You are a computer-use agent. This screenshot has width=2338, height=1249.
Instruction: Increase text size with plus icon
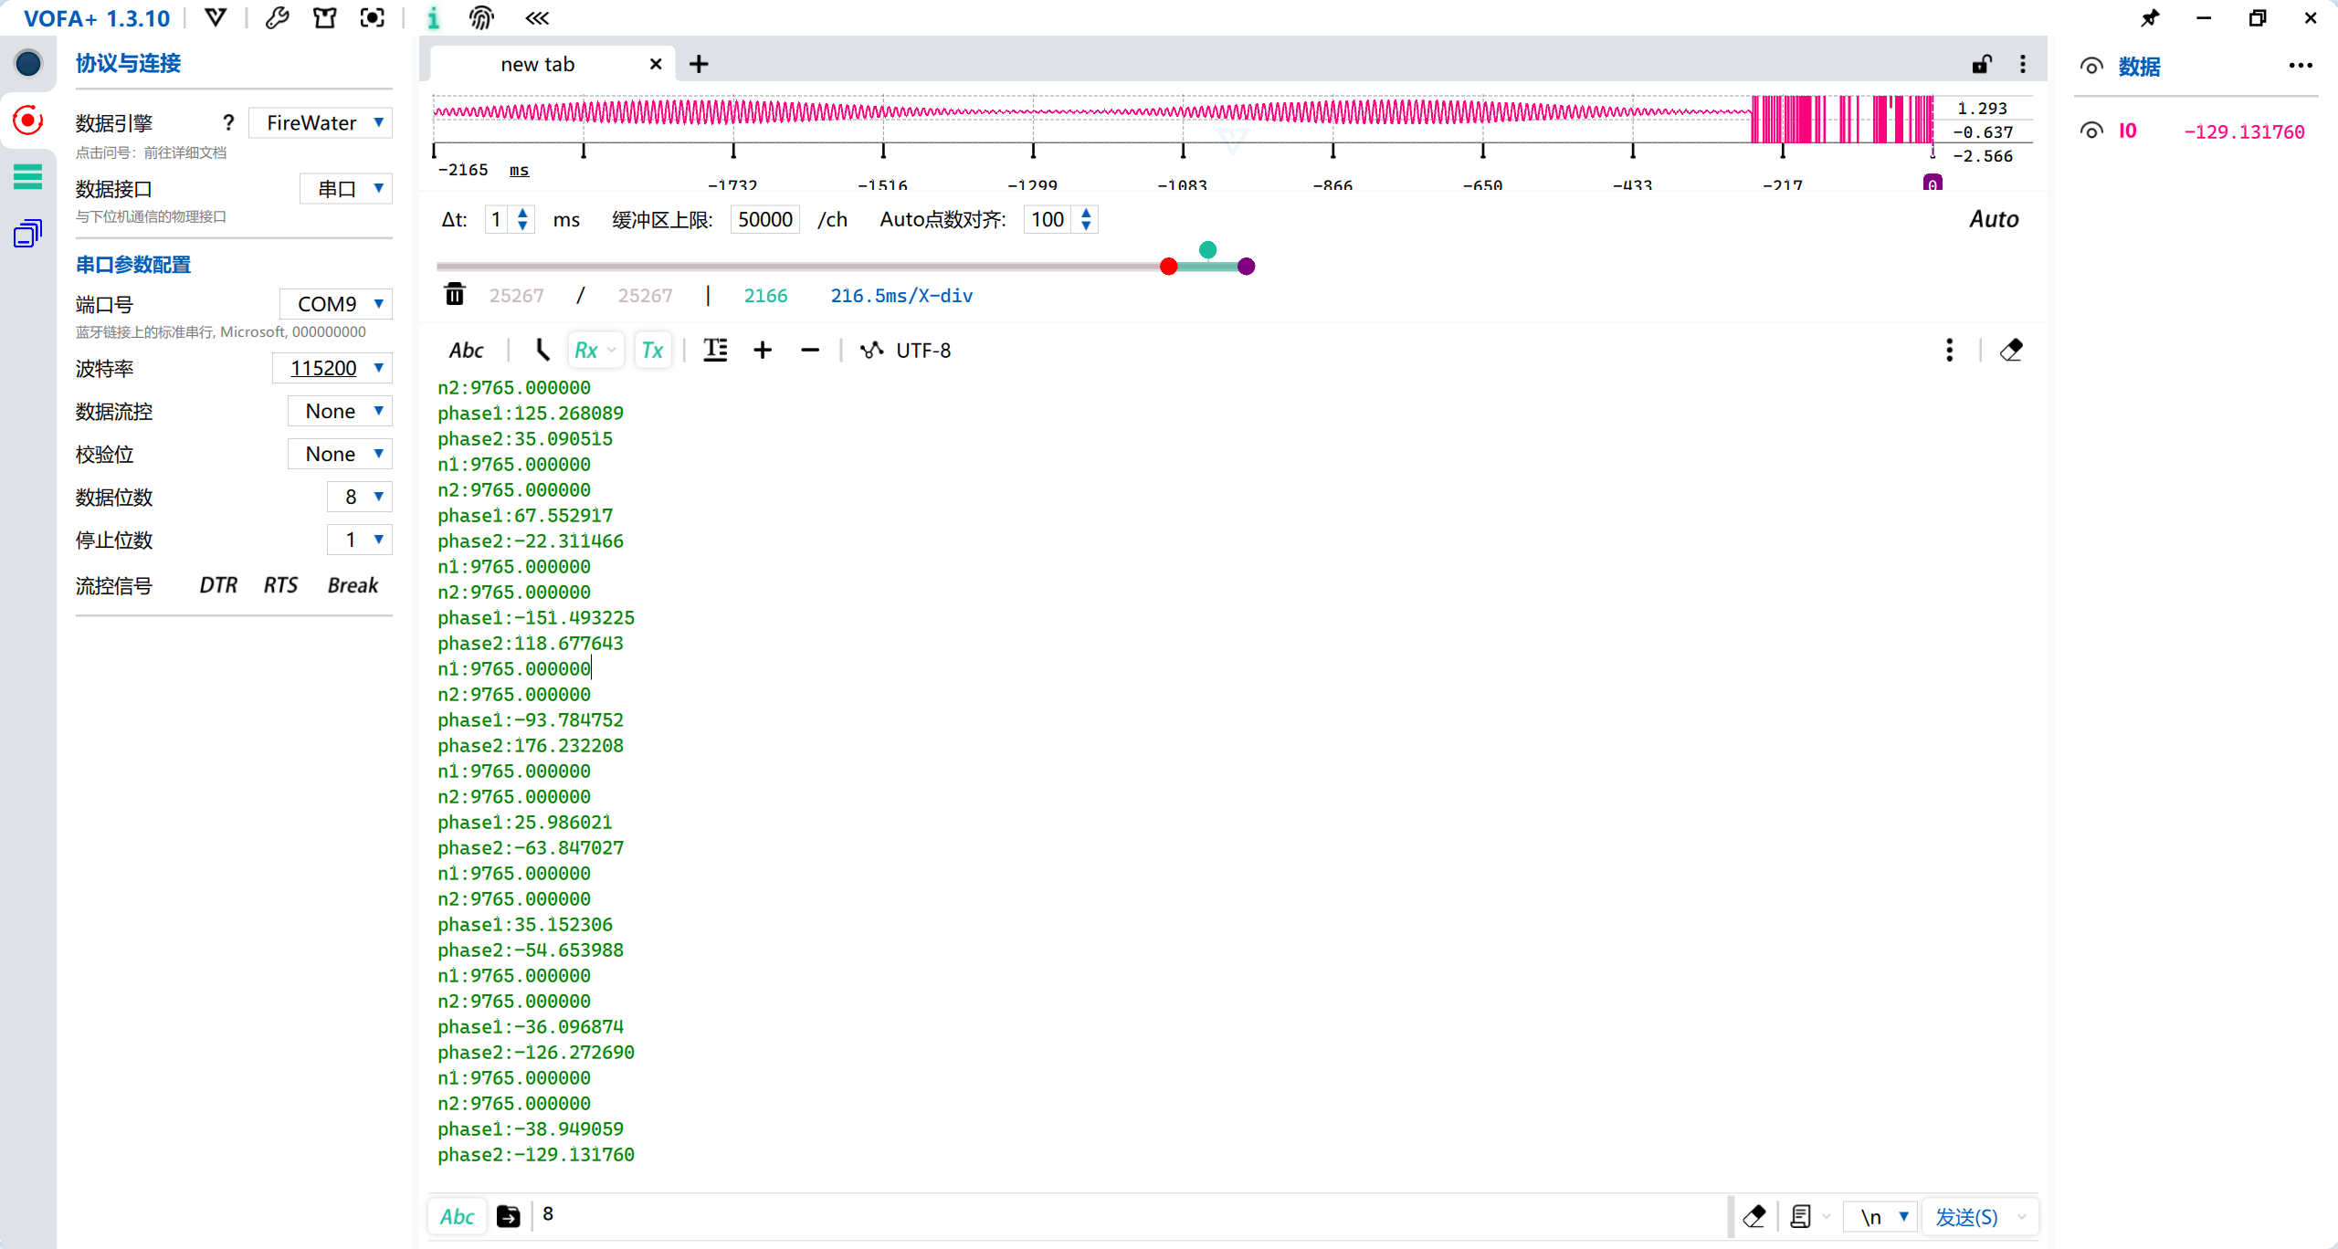point(763,351)
